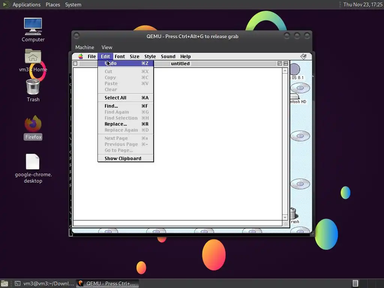Open the Font menu
The width and height of the screenshot is (384, 288).
pyautogui.click(x=120, y=57)
